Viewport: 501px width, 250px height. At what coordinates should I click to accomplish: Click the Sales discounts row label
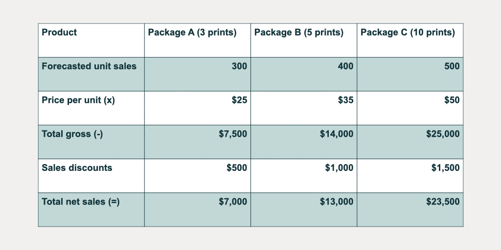tap(77, 167)
